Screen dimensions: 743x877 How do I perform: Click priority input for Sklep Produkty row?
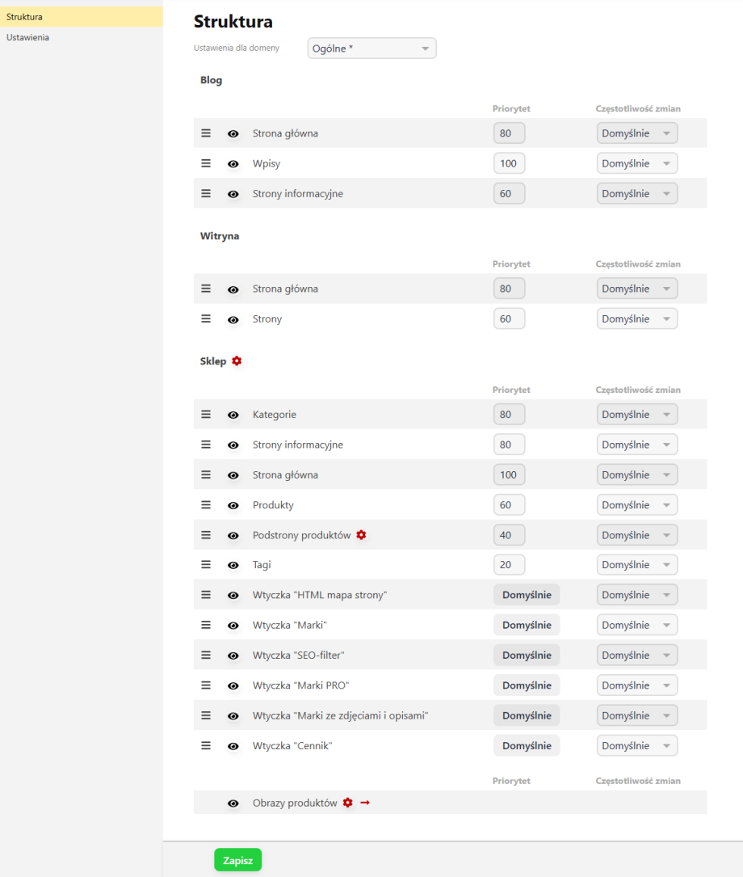(x=509, y=505)
